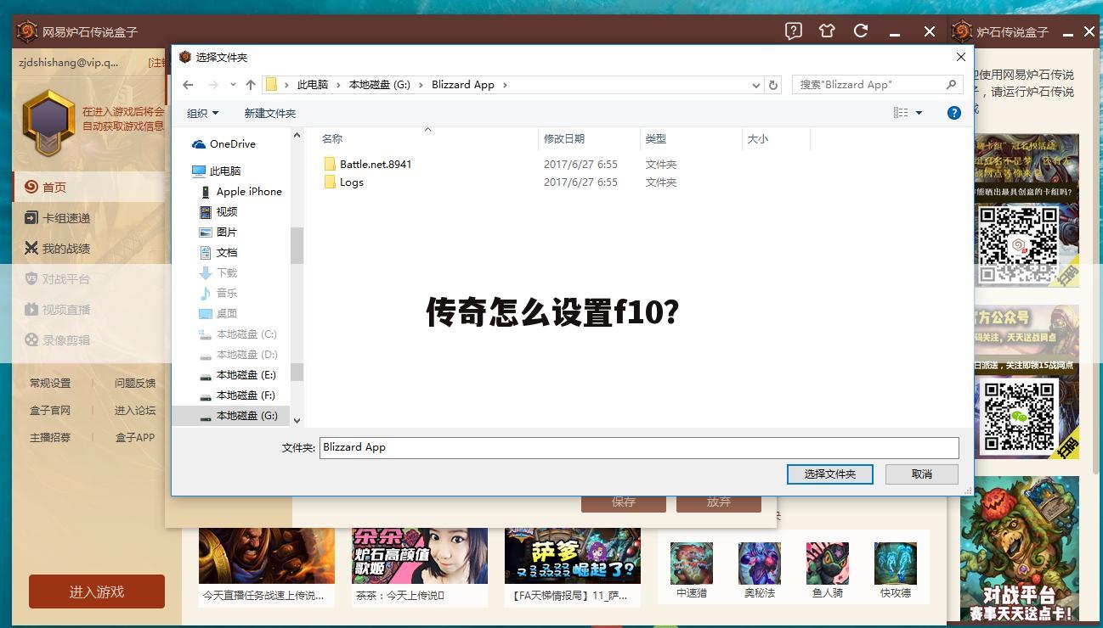
Task: Click the search magnifier icon
Action: tap(951, 85)
